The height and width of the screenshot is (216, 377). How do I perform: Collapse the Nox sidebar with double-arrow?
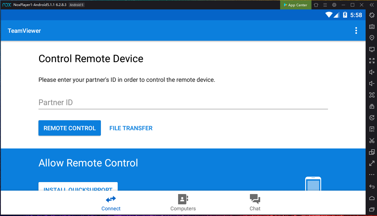pos(372,5)
